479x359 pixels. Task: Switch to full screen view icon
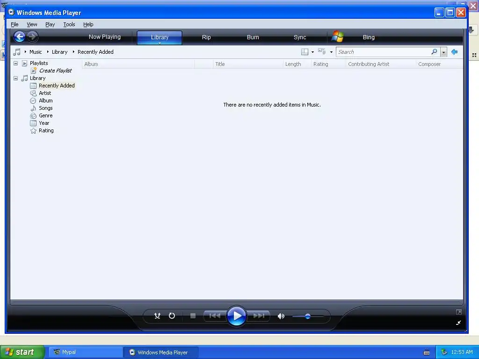tap(458, 312)
